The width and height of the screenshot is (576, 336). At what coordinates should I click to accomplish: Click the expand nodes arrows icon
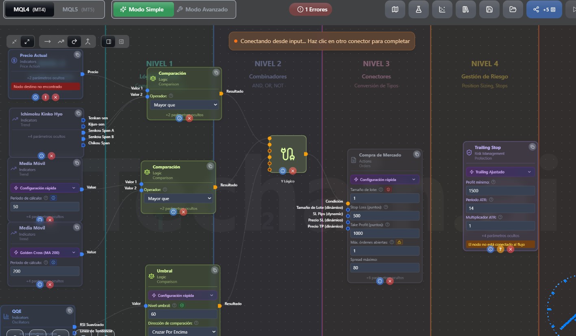(x=27, y=41)
